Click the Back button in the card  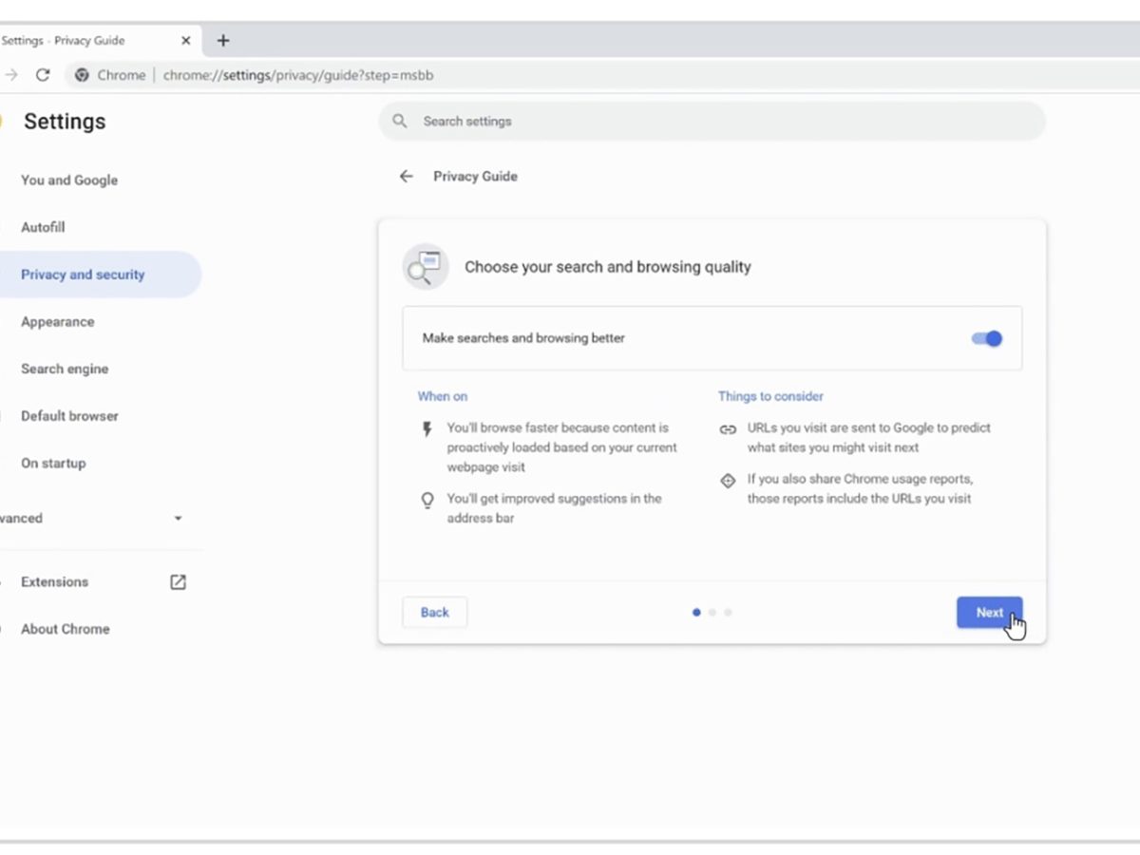click(434, 613)
